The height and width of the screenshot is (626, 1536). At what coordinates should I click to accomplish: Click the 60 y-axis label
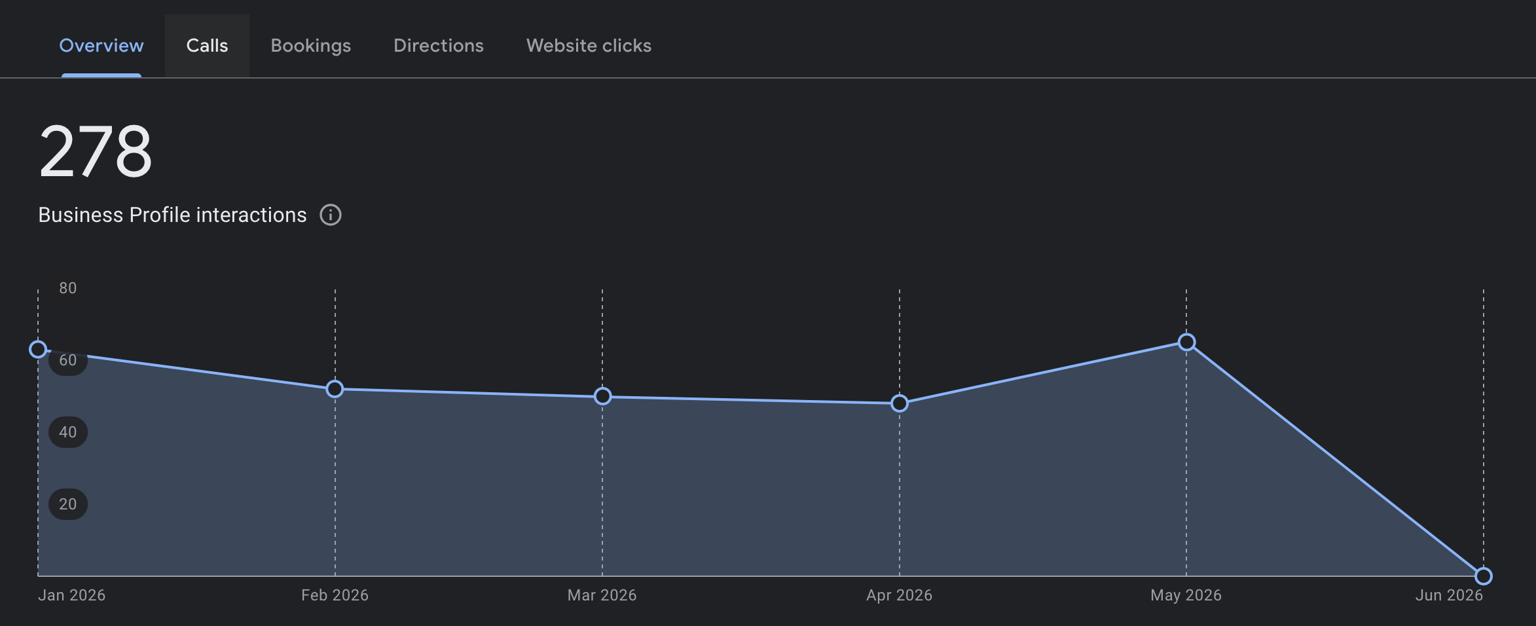coord(68,360)
